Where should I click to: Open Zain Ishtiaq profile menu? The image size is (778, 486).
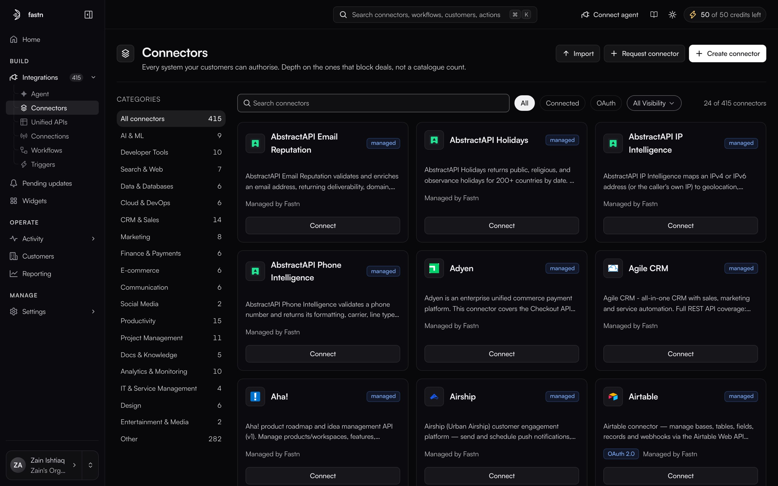point(44,465)
